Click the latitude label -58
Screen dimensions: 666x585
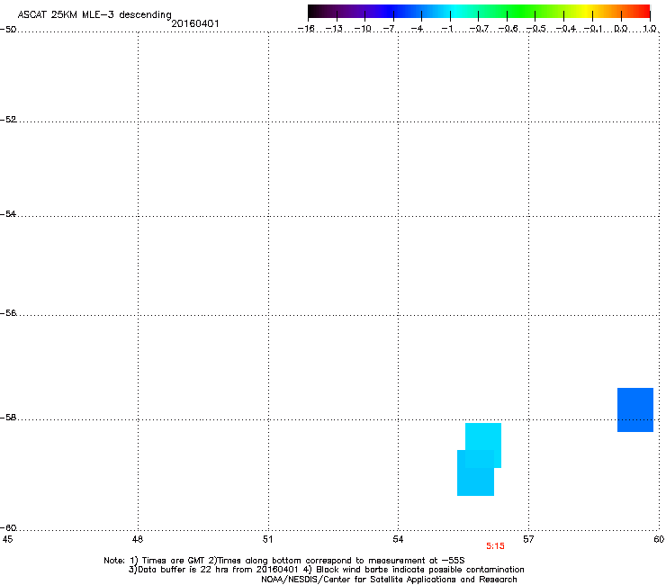8,418
